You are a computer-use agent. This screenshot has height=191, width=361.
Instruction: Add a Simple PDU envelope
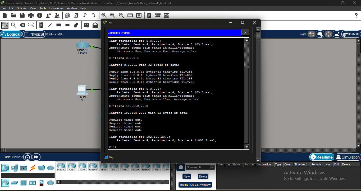coord(86,25)
